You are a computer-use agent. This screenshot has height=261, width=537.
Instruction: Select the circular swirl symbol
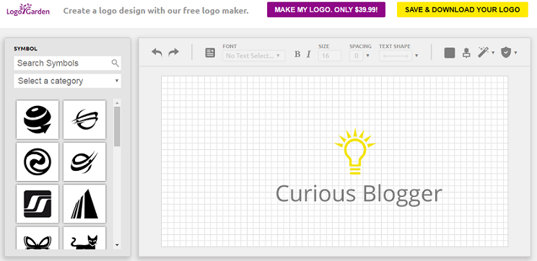point(38,162)
